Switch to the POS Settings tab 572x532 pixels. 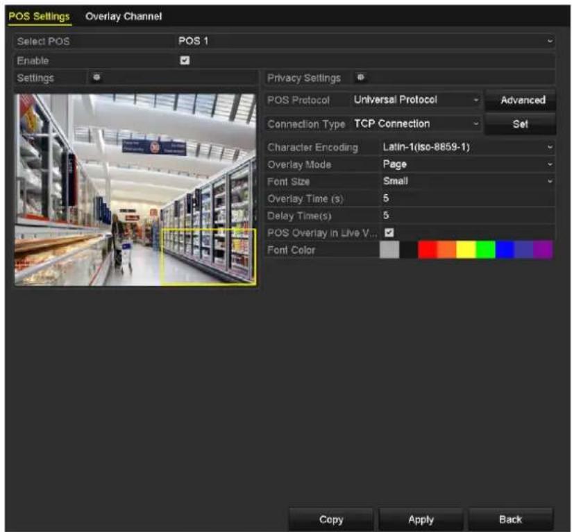pos(39,17)
